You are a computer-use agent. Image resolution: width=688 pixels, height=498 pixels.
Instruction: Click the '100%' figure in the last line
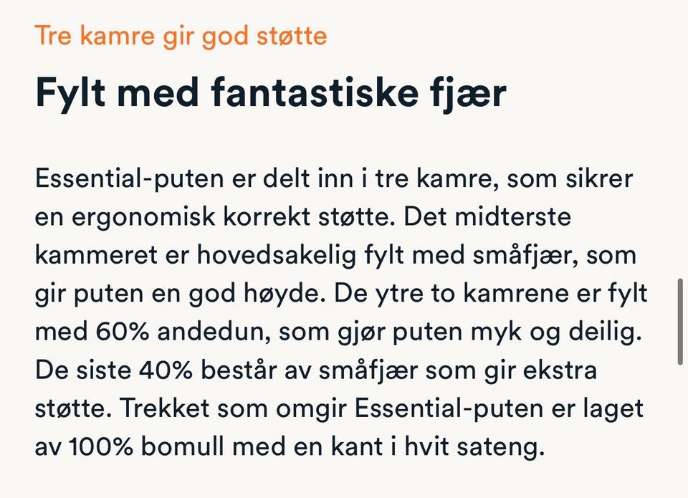(x=101, y=447)
